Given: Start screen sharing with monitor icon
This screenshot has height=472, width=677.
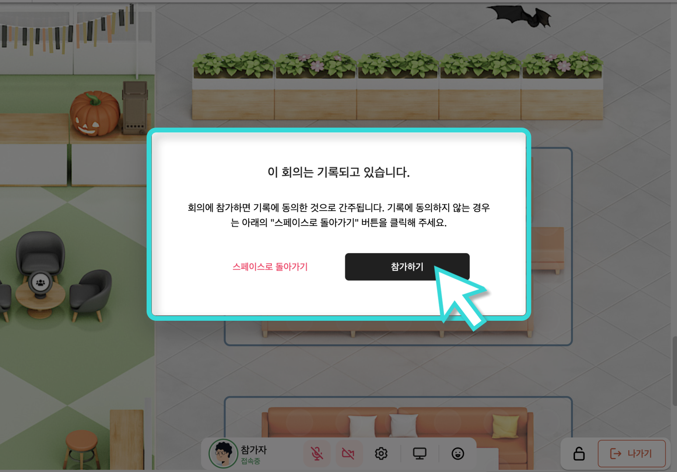Looking at the screenshot, I should click(420, 454).
